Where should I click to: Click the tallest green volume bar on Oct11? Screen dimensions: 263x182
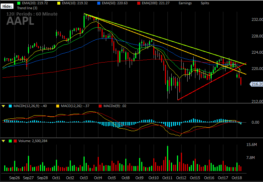(167, 158)
